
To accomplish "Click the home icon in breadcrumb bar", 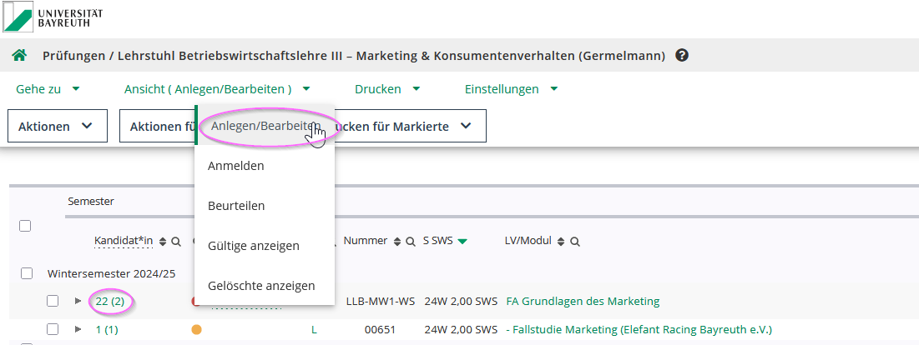I will click(19, 56).
